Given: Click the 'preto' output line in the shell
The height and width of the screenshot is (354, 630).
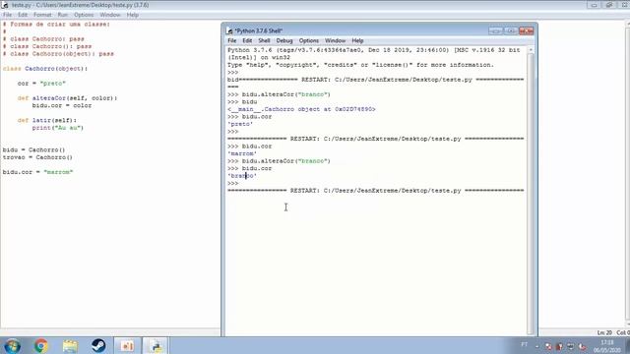Looking at the screenshot, I should pyautogui.click(x=240, y=124).
